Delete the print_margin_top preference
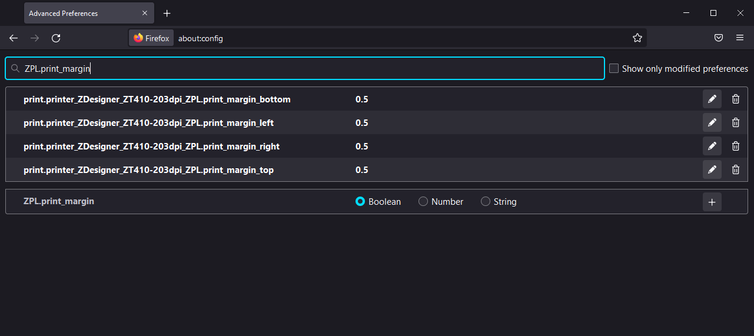Image resolution: width=754 pixels, height=336 pixels. coord(736,169)
